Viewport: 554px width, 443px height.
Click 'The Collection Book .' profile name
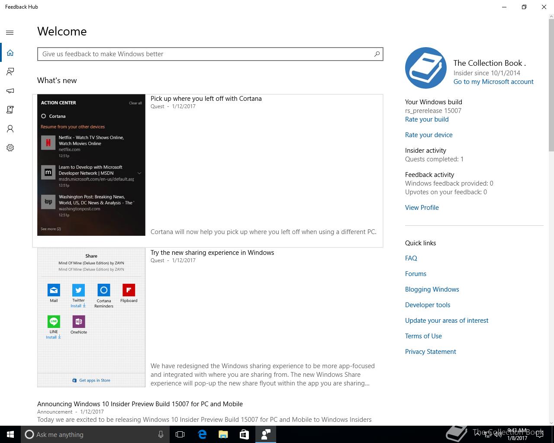(490, 63)
